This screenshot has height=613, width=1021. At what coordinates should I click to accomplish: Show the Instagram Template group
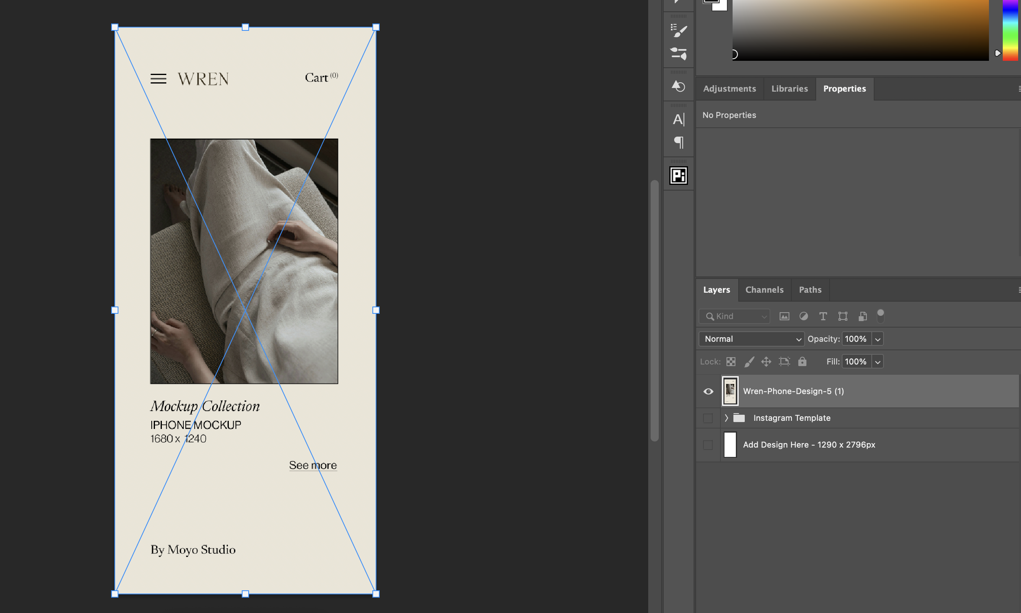coord(708,418)
